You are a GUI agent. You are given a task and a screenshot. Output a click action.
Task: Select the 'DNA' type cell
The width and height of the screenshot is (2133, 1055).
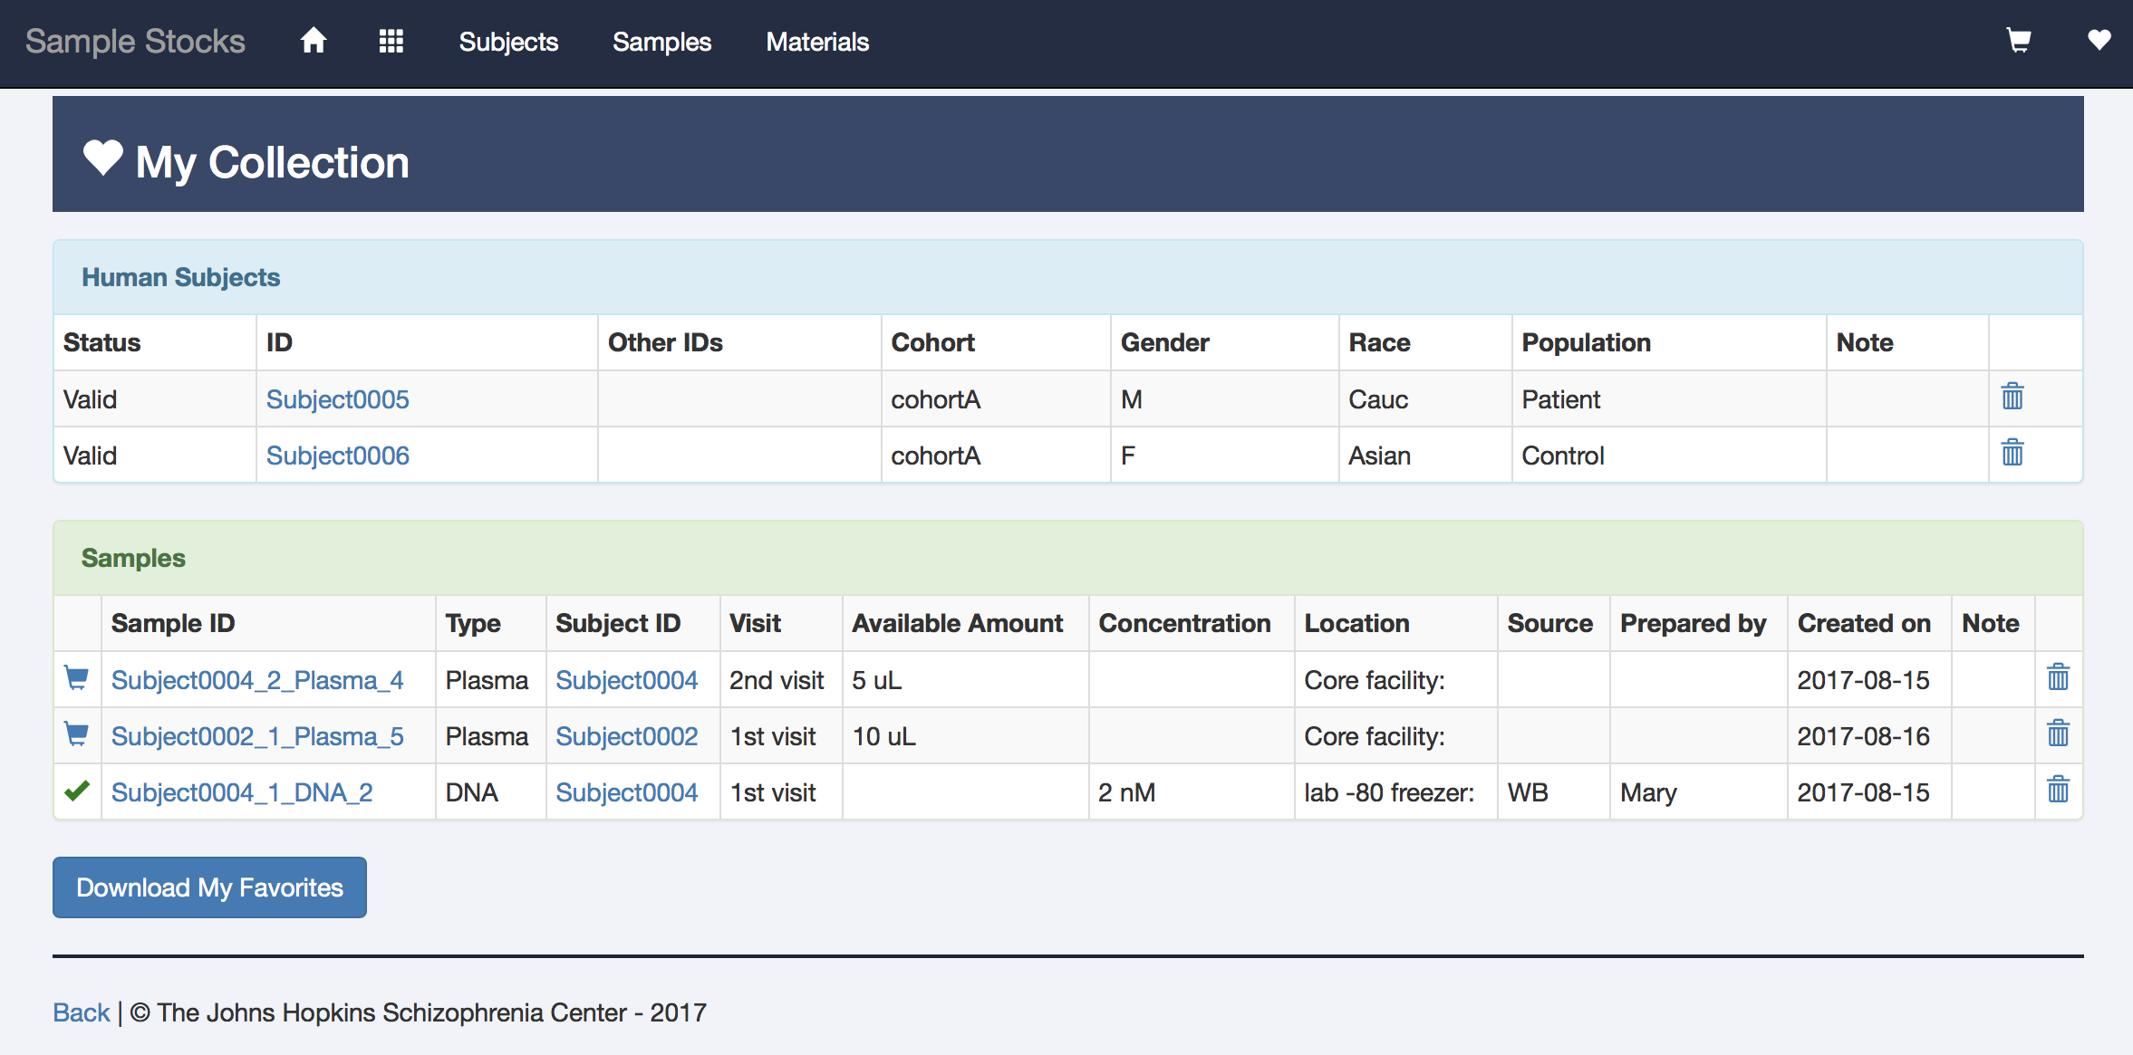[490, 792]
